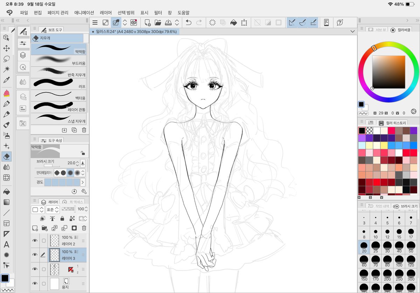Check the selection box for 용지 layer
The height and width of the screenshot is (293, 420).
[44, 283]
